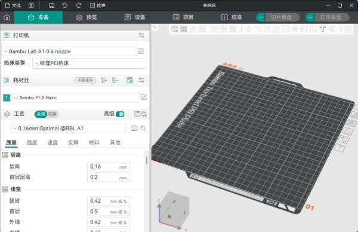Click the remove filament icon

coord(115,80)
